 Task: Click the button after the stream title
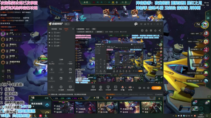pyautogui.click(x=94, y=29)
